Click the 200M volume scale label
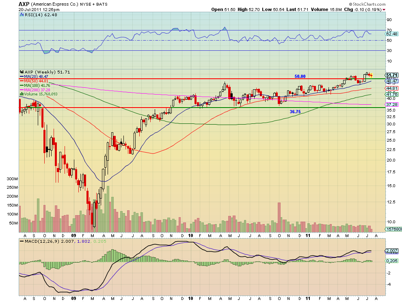Image resolution: width=402 pixels, height=302 pixels. point(12,196)
